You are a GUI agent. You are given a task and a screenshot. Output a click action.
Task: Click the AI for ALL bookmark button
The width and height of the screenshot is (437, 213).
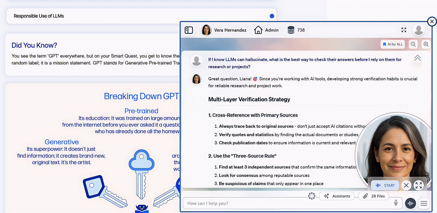[x=393, y=44]
